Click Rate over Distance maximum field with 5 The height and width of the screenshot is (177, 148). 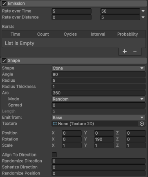(120, 17)
